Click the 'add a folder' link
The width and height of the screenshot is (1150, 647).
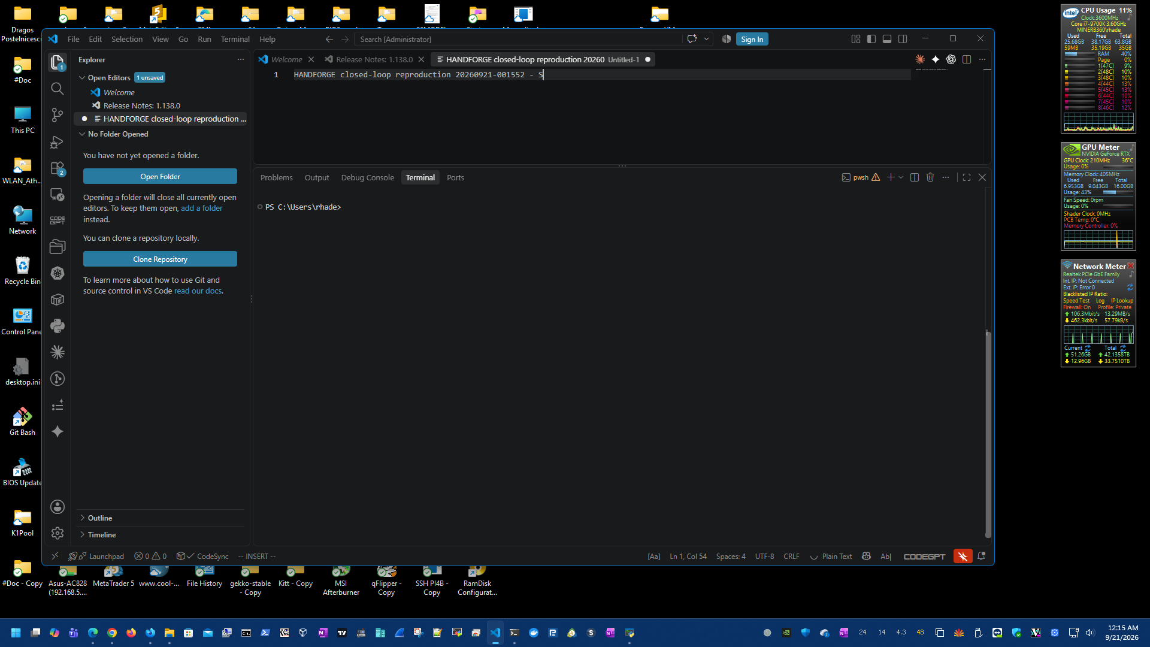pos(202,208)
